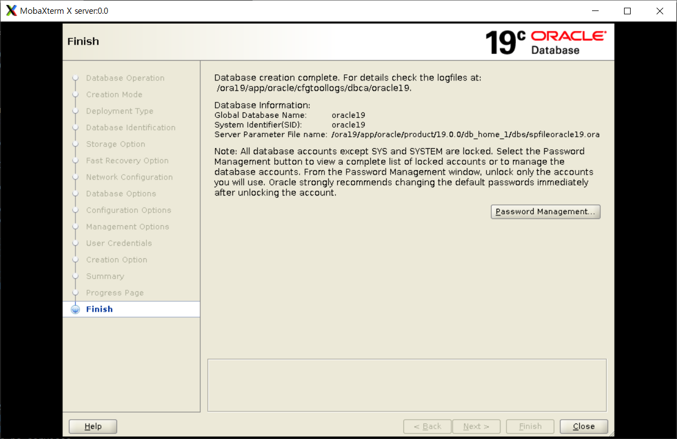
Task: Click the 'Global Database Name:' label
Action: click(260, 116)
